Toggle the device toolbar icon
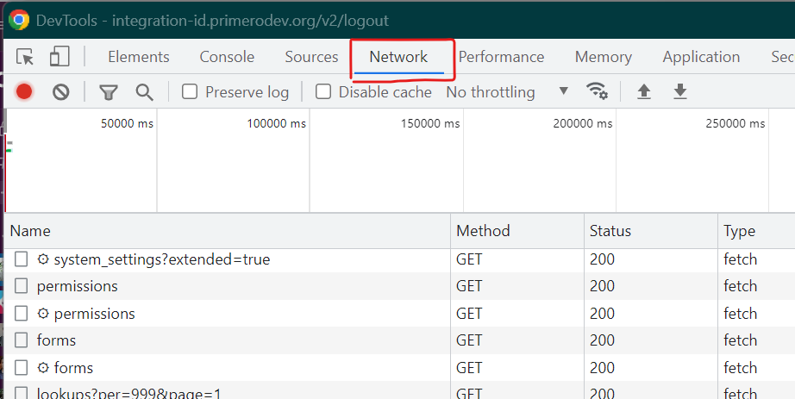 click(x=59, y=57)
